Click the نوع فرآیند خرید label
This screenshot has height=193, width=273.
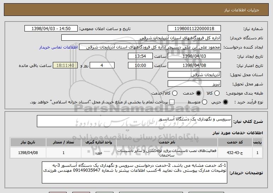[x=249, y=102]
